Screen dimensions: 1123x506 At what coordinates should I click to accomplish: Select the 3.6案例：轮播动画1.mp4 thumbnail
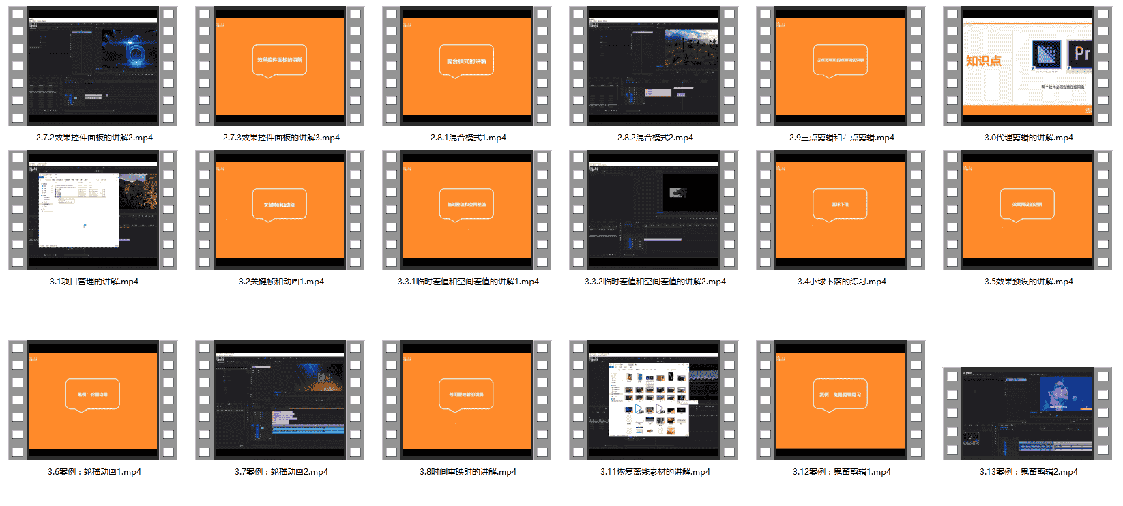[93, 400]
